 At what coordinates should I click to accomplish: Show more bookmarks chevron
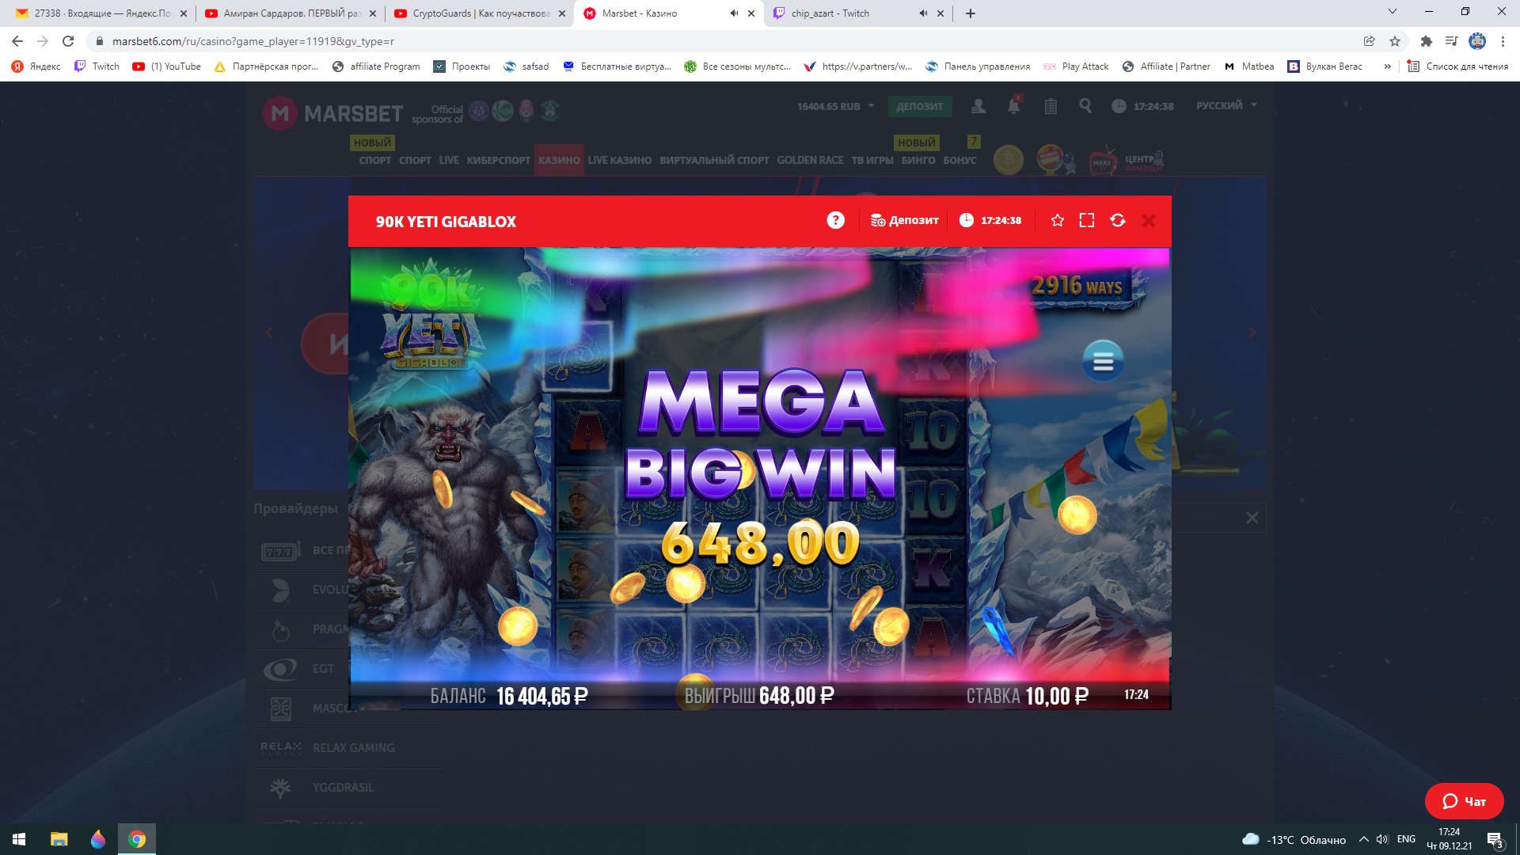coord(1387,66)
